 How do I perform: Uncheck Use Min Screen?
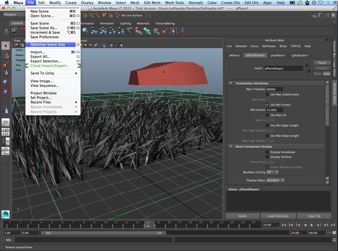(267, 105)
